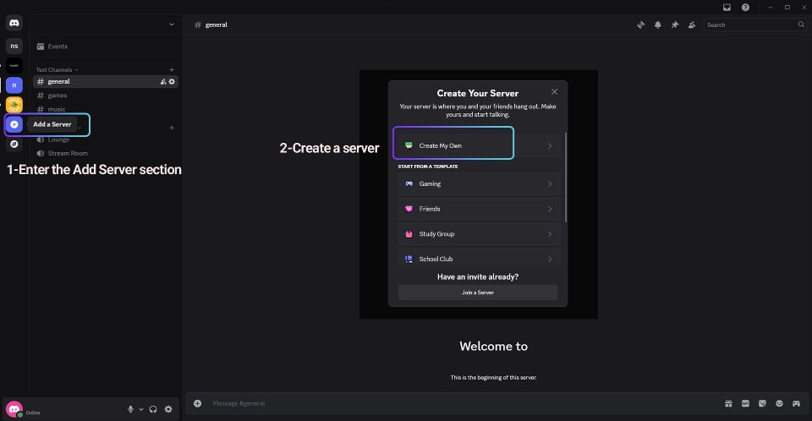Choose Create My Own option

(x=479, y=146)
